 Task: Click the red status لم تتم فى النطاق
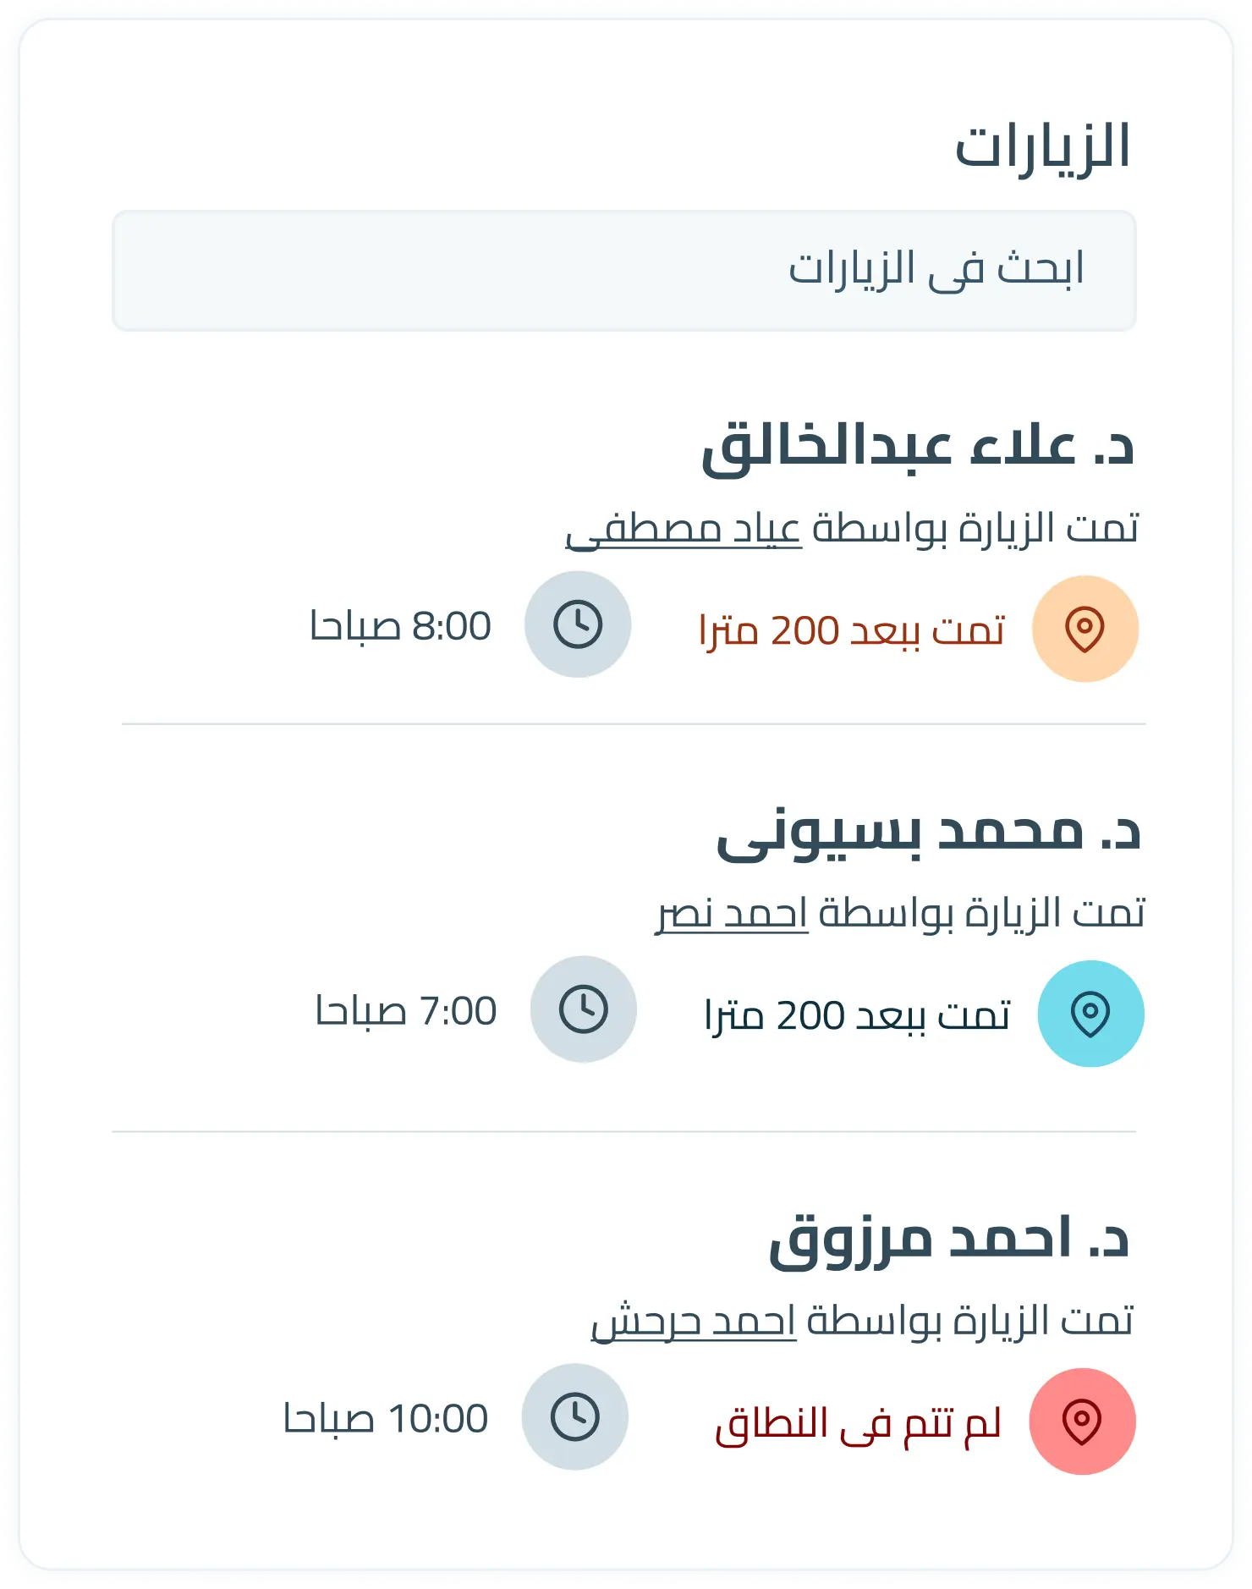858,1425
